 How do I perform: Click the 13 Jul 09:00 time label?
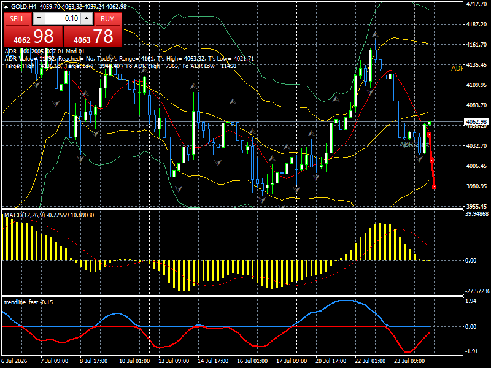173,361
